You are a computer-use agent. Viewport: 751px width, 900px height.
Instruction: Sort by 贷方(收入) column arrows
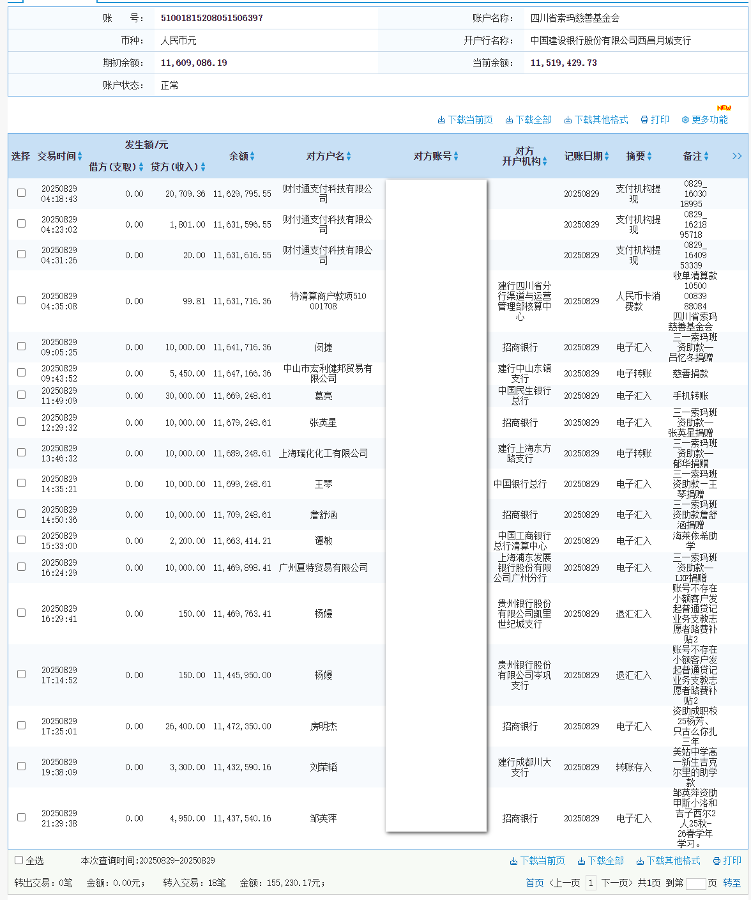coord(203,167)
